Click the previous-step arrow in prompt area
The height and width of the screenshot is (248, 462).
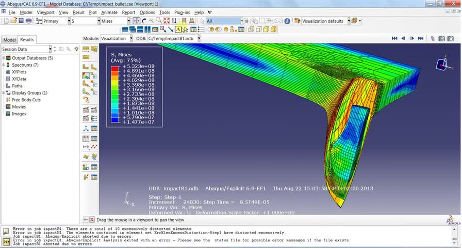[85, 220]
